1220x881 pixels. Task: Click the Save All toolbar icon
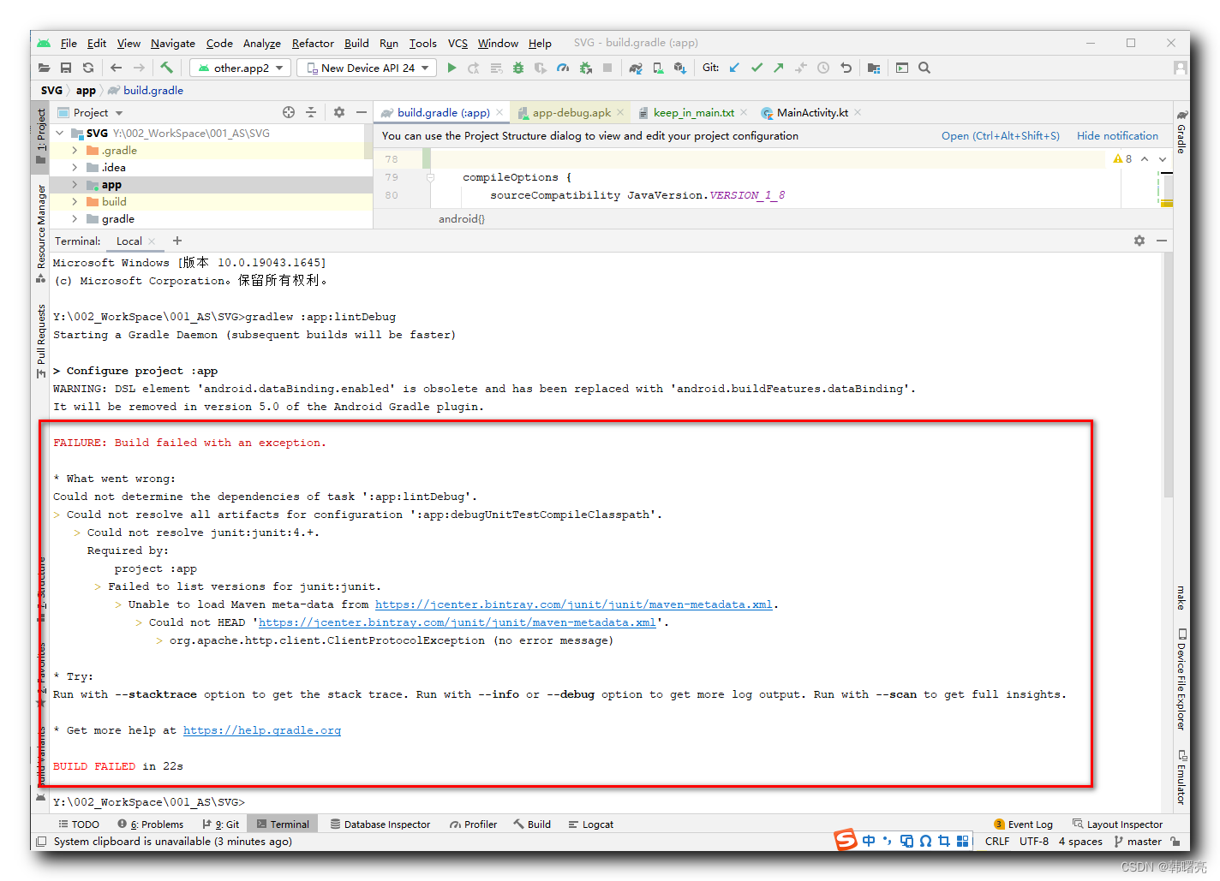66,68
